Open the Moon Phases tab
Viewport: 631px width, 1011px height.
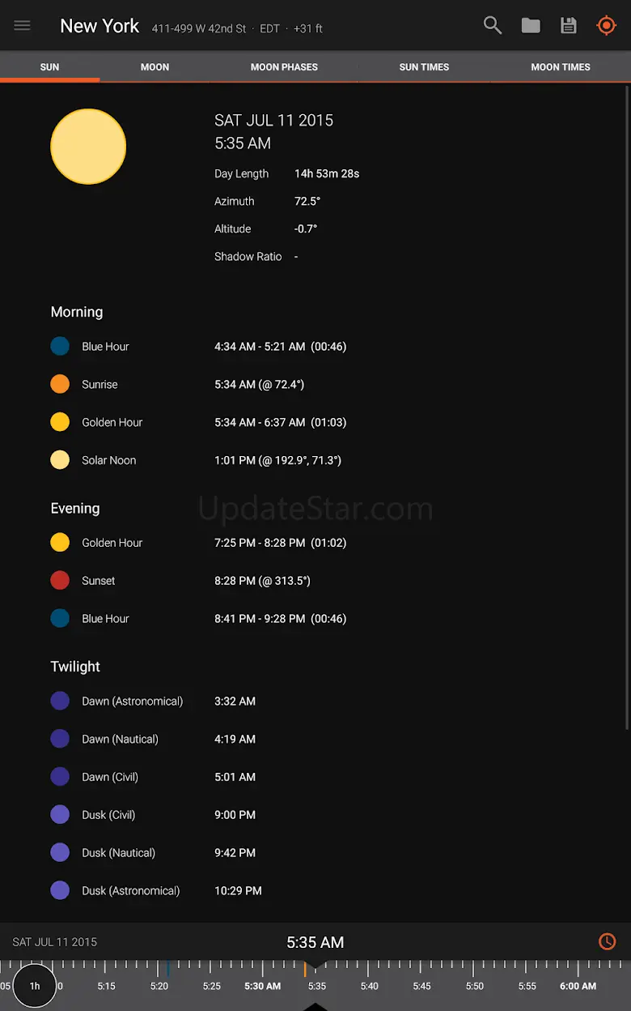pyautogui.click(x=284, y=67)
